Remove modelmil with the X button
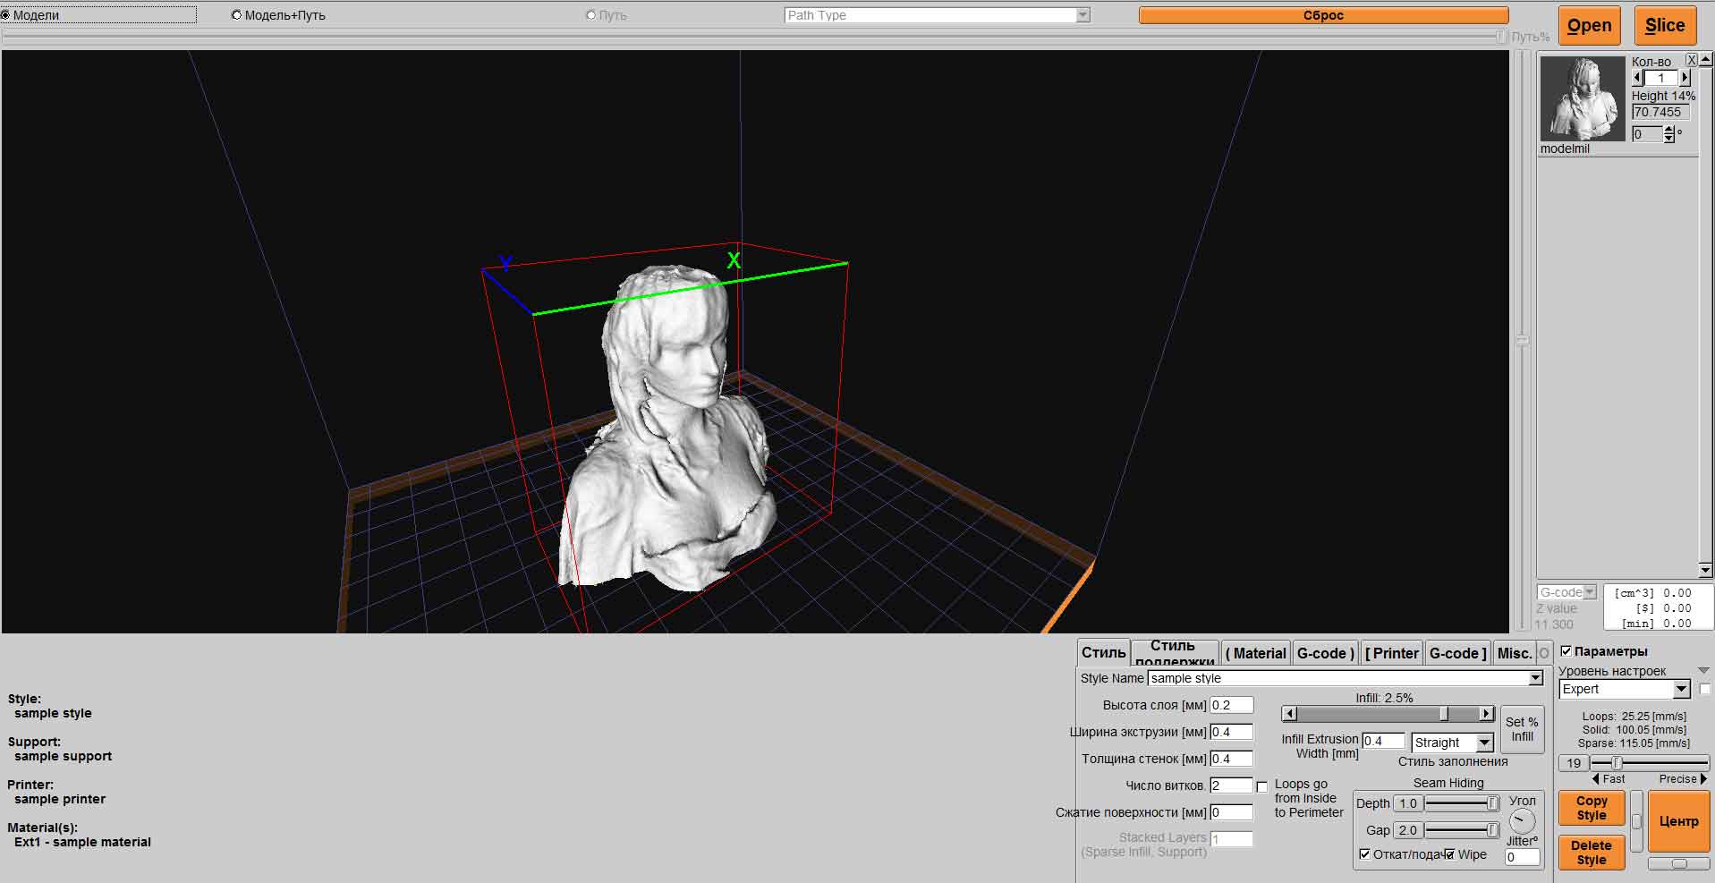 (x=1691, y=60)
